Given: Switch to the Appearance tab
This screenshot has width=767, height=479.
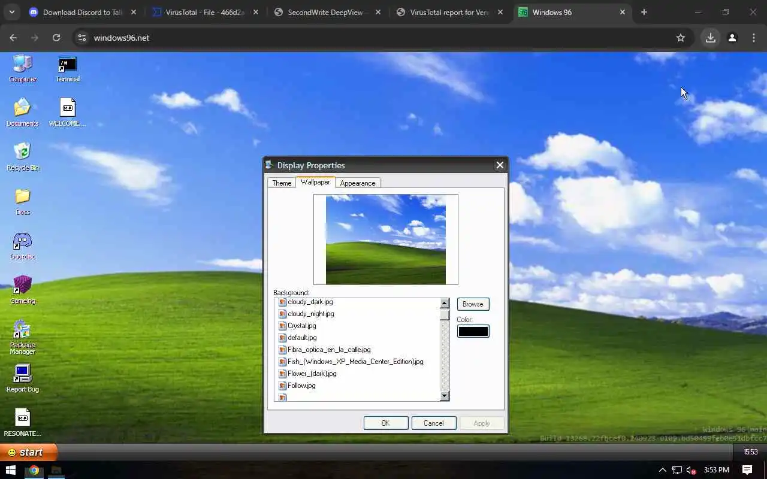Looking at the screenshot, I should (358, 183).
